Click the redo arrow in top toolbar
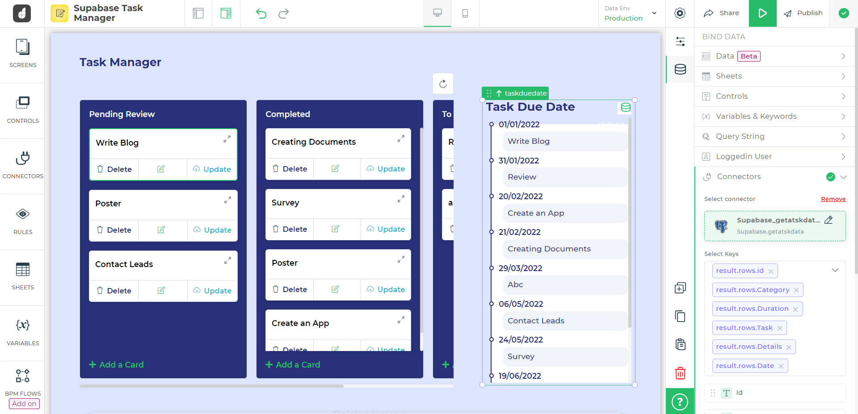This screenshot has height=414, width=858. pos(283,13)
